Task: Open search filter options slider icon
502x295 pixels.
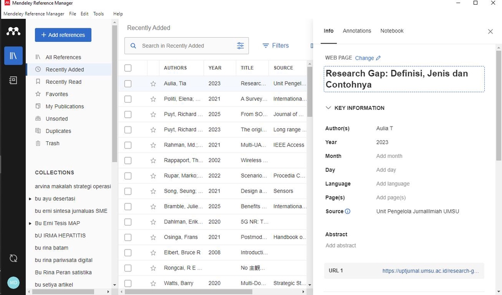Action: point(240,46)
